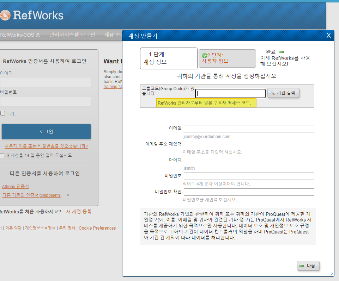The image size is (339, 281).
Task: Open 제품 소개 menu item
Action: (113, 35)
